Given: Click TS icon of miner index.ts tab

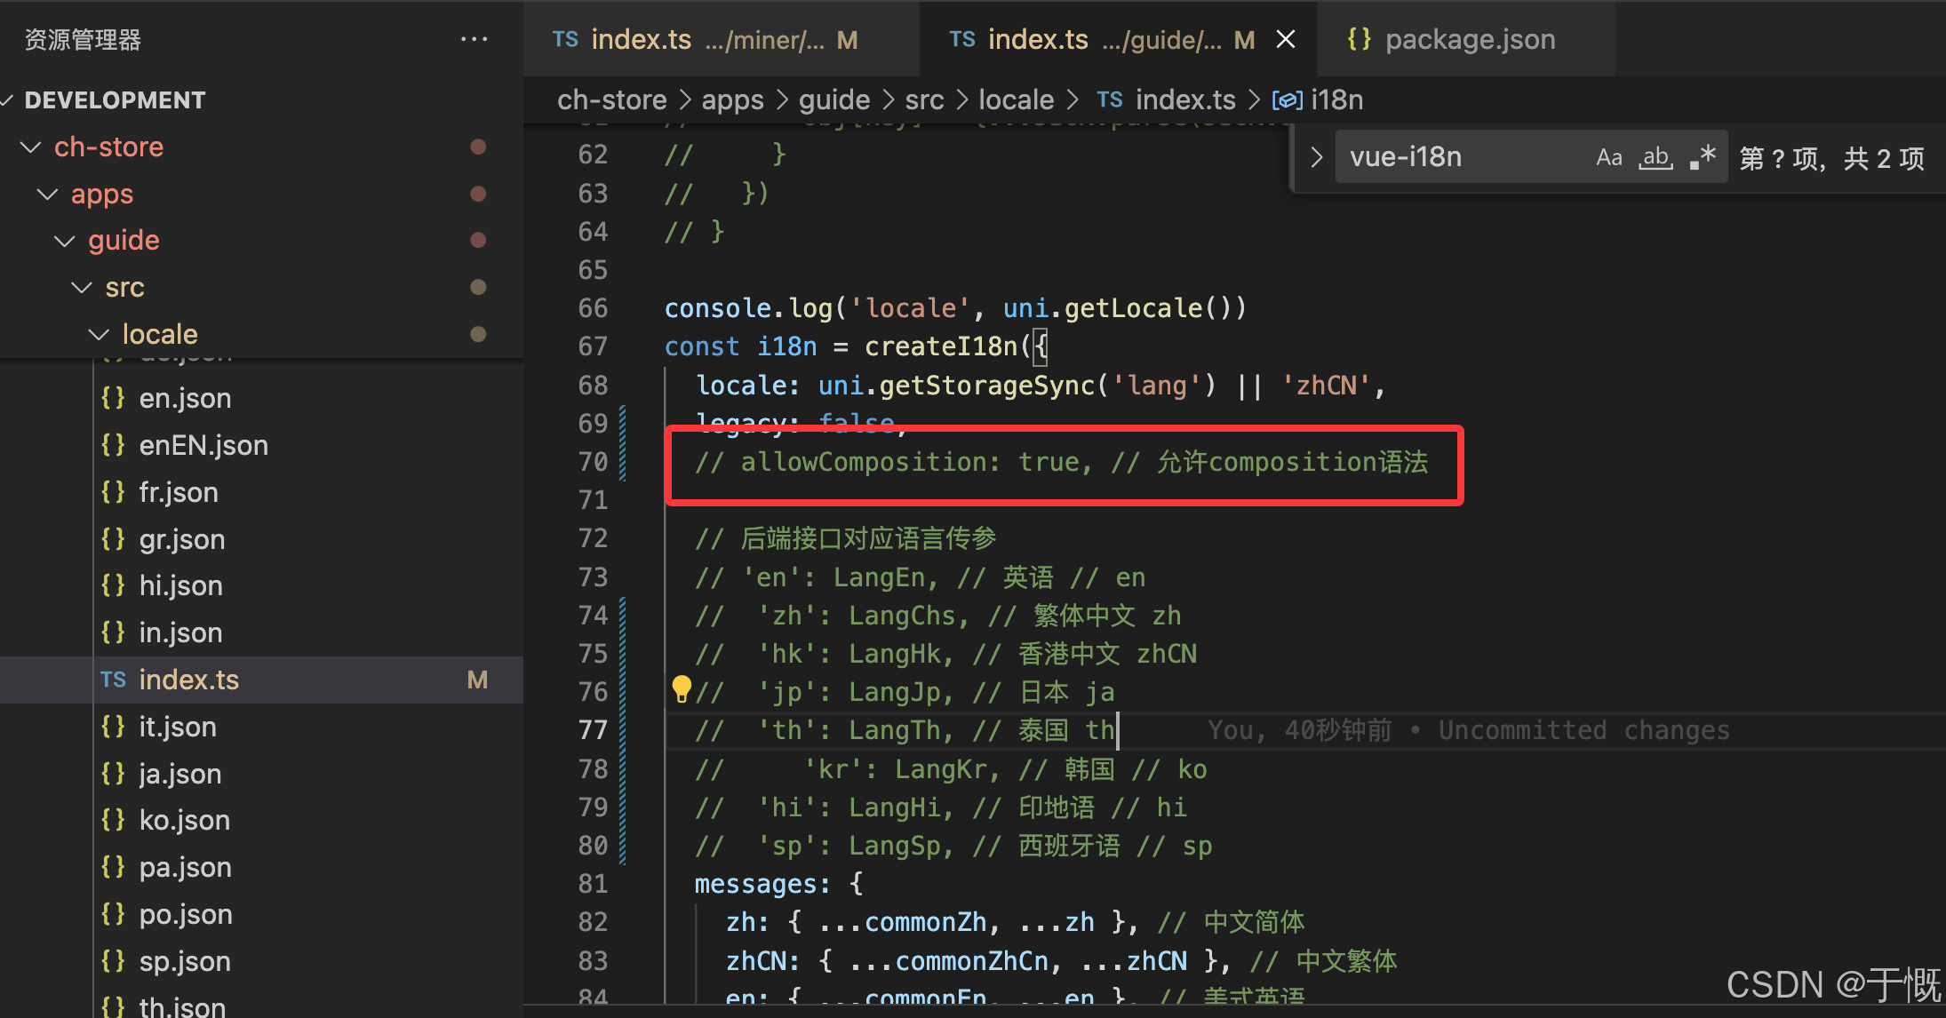Looking at the screenshot, I should click(565, 39).
